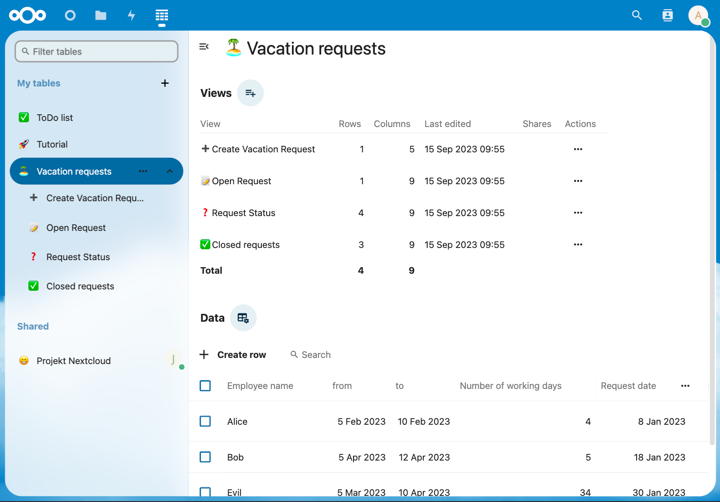This screenshot has height=502, width=720.
Task: Click the Filter tables input field
Action: tap(96, 52)
